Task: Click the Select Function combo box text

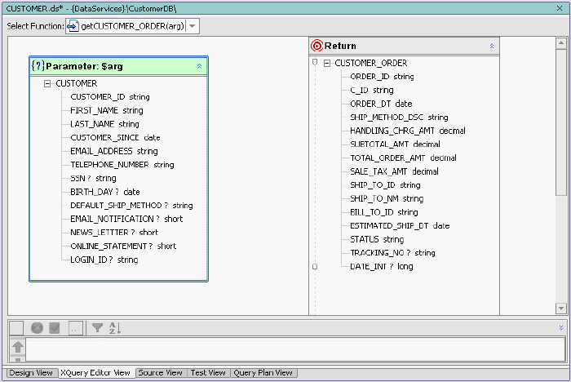Action: click(132, 26)
